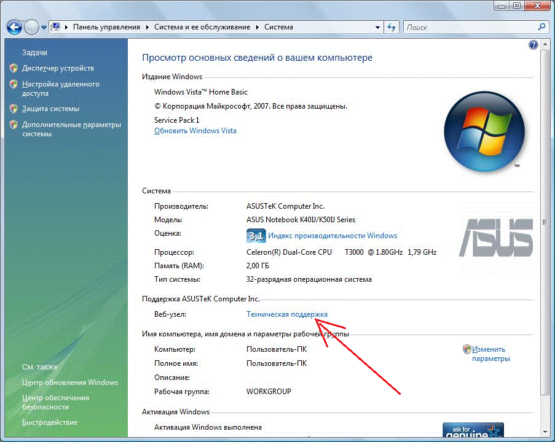Click the magnifier search icon
This screenshot has width=555, height=442.
[541, 27]
